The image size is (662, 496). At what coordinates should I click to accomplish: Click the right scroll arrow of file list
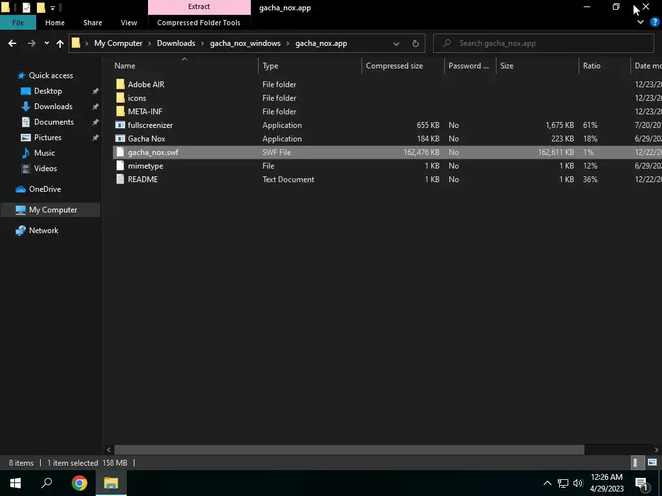pos(657,450)
